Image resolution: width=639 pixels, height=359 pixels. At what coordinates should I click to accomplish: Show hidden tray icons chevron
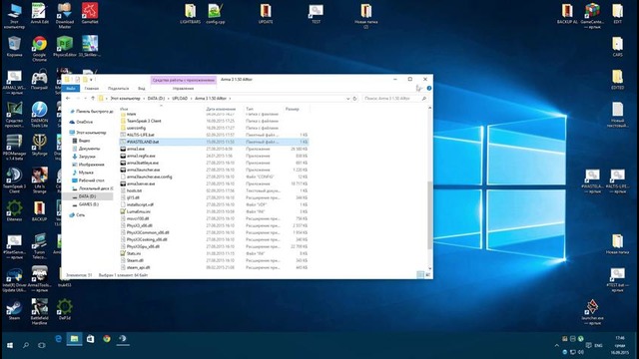point(557,345)
